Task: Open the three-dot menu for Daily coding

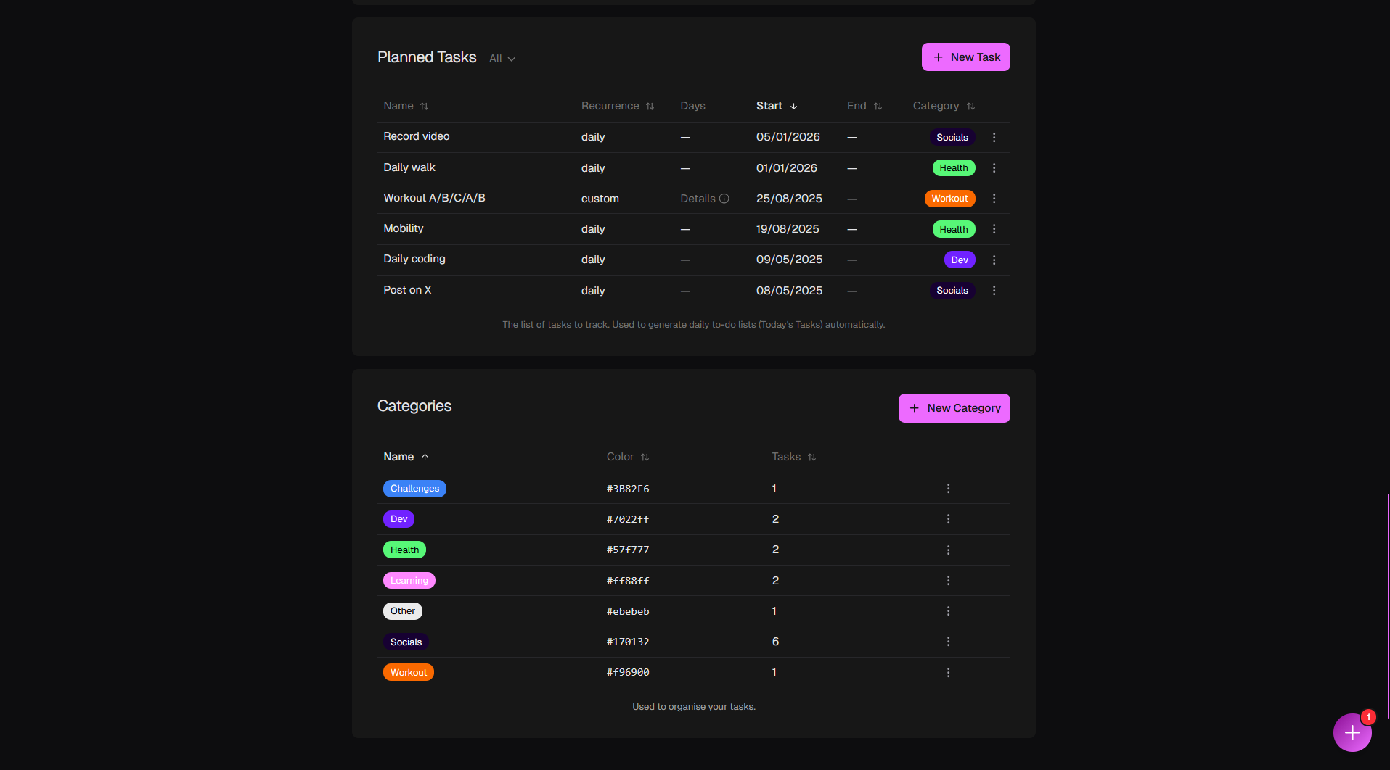Action: pos(994,260)
